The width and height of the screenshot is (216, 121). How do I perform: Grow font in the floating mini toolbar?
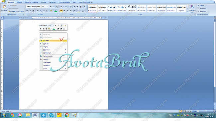[55, 25]
